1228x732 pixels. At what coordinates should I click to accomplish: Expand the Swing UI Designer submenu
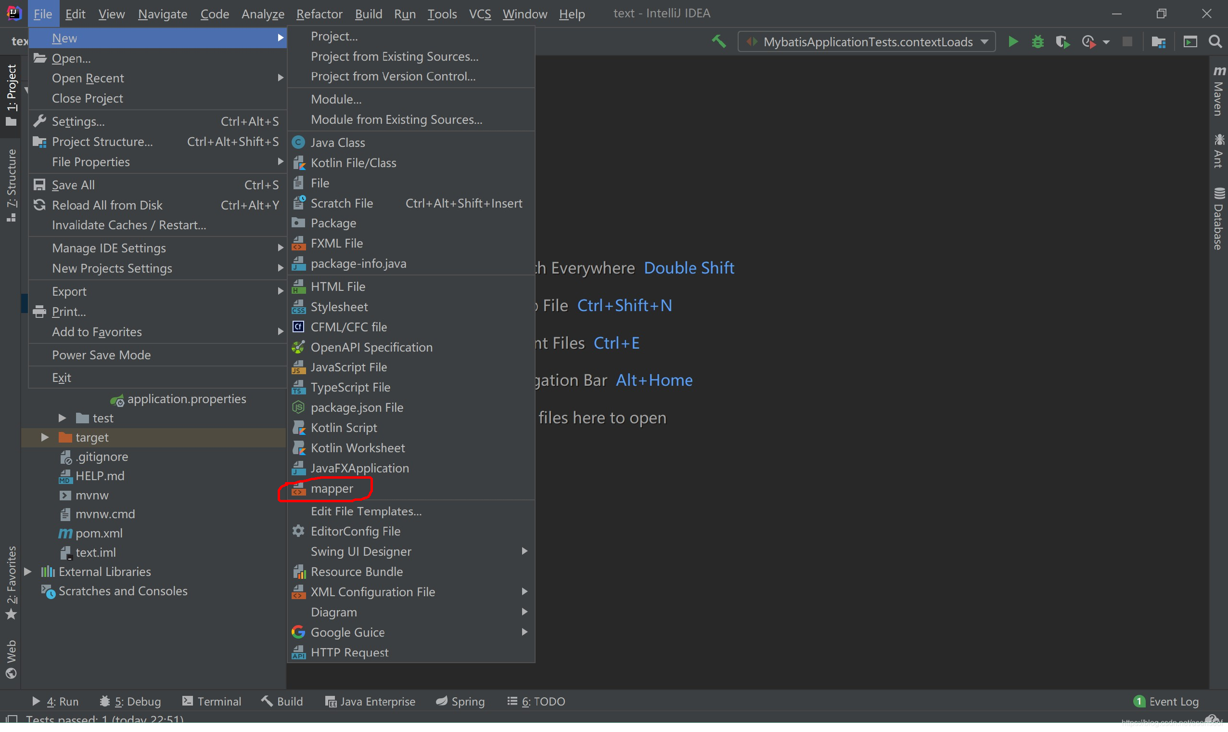pyautogui.click(x=411, y=552)
